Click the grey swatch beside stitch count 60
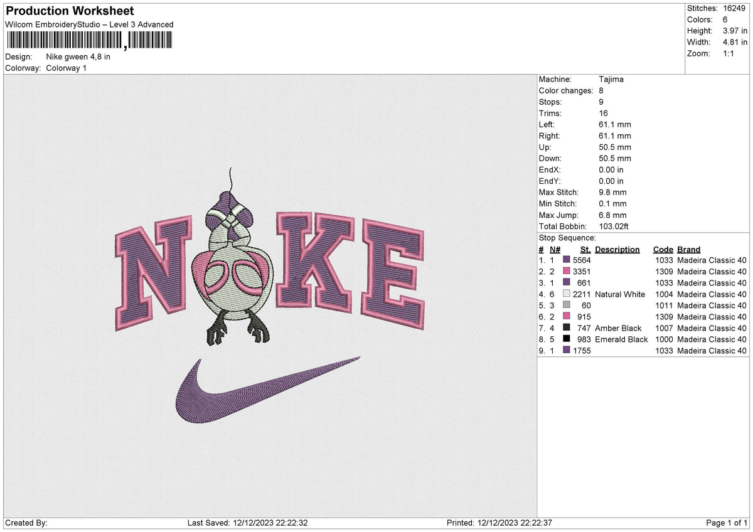753x532 pixels. click(567, 306)
